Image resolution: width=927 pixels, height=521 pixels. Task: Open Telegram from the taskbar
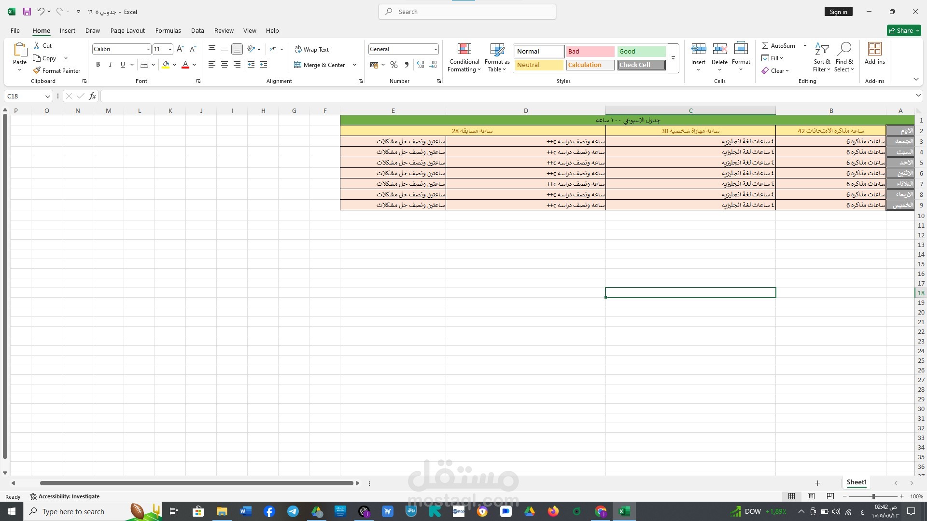pyautogui.click(x=293, y=511)
